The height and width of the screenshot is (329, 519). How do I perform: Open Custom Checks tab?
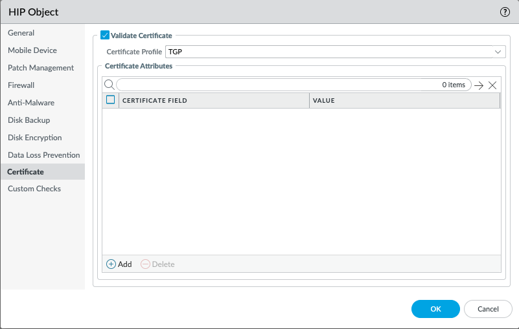(34, 189)
